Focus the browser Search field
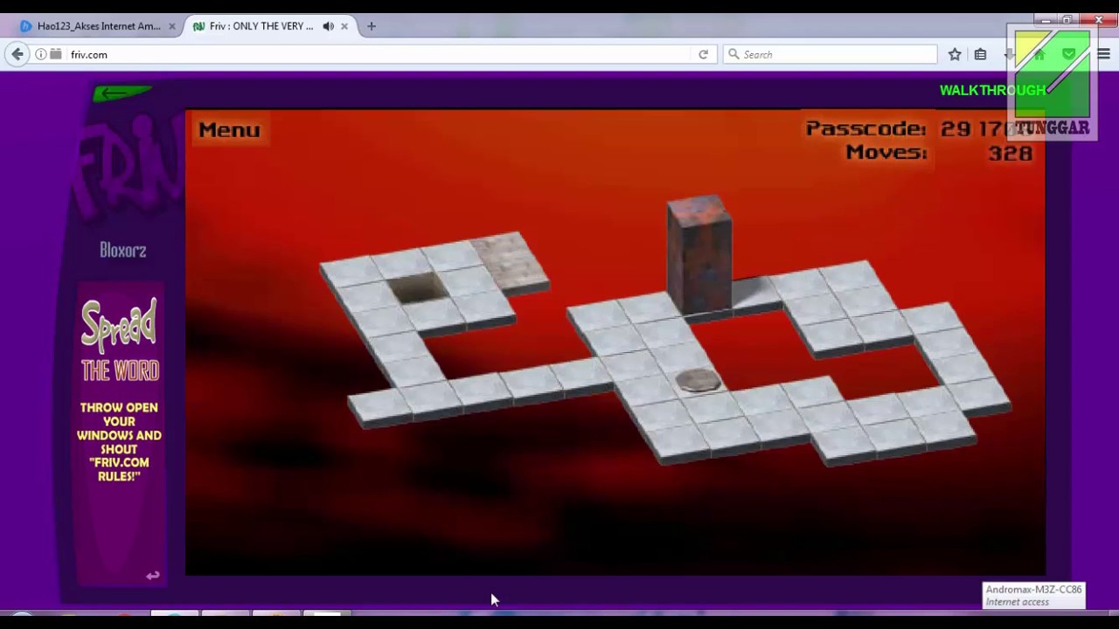The height and width of the screenshot is (629, 1119). click(x=831, y=54)
